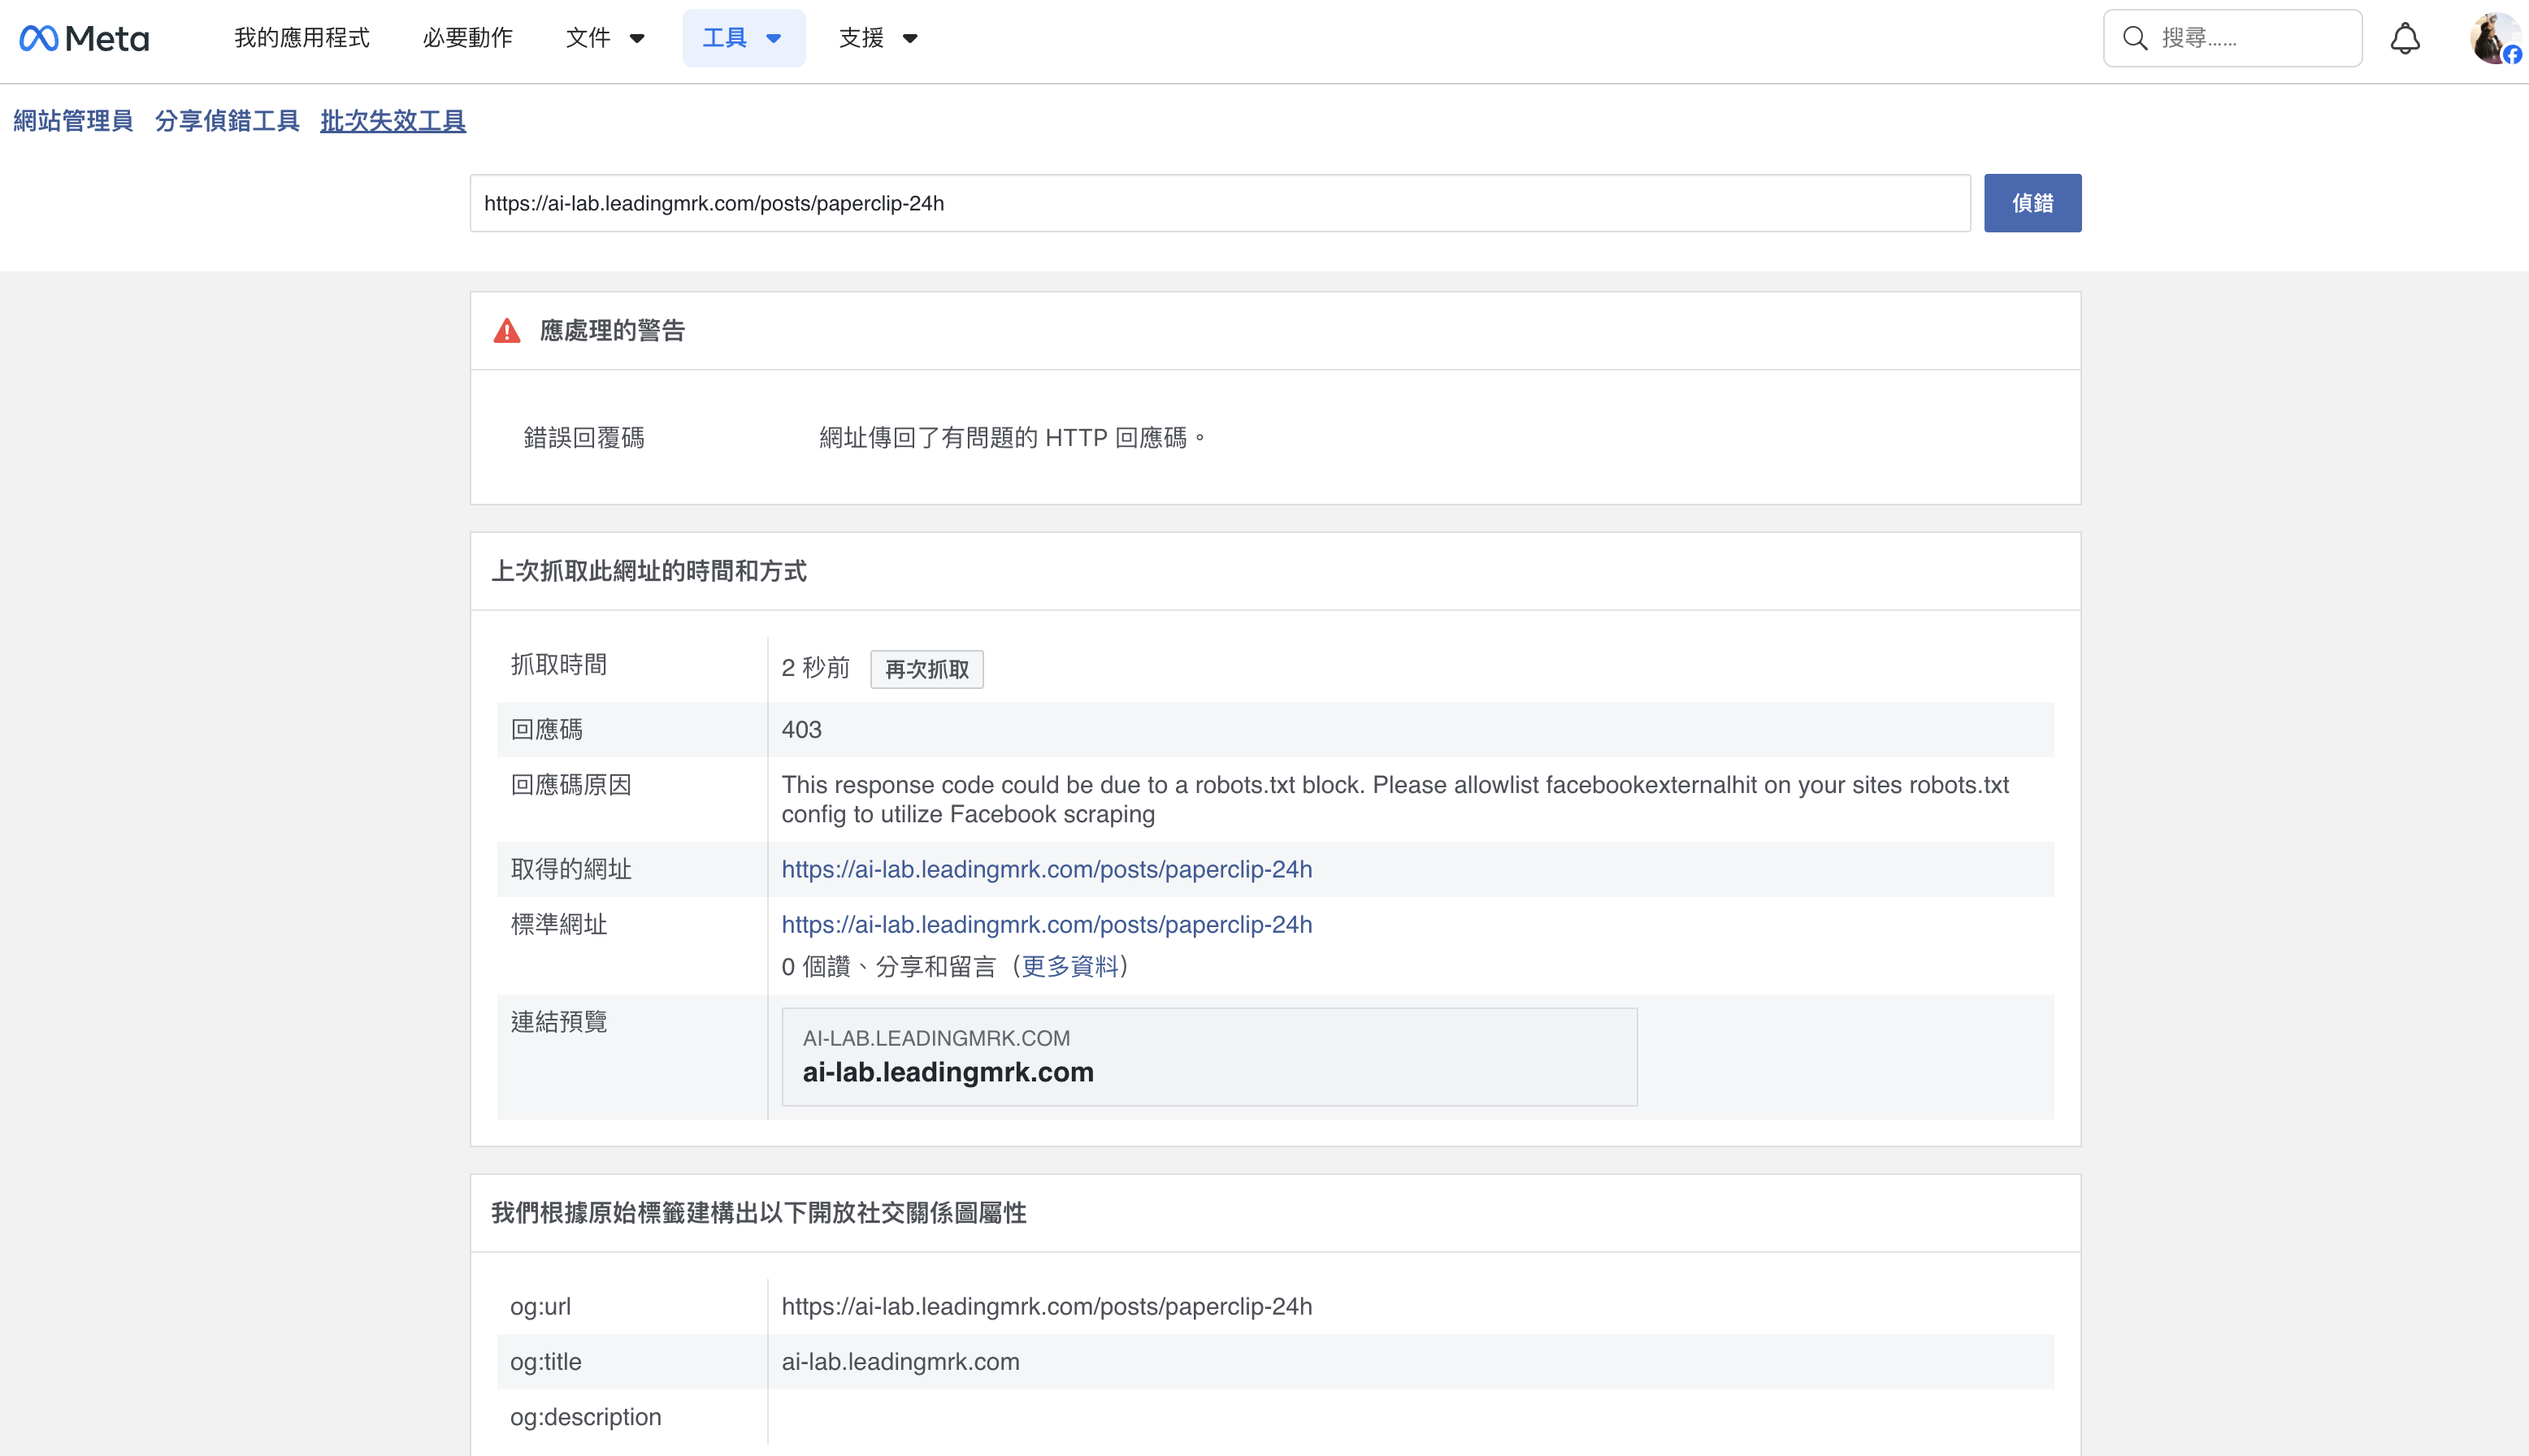Expand the 文件 dropdown menu
Viewport: 2529px width, 1456px height.
coord(605,38)
